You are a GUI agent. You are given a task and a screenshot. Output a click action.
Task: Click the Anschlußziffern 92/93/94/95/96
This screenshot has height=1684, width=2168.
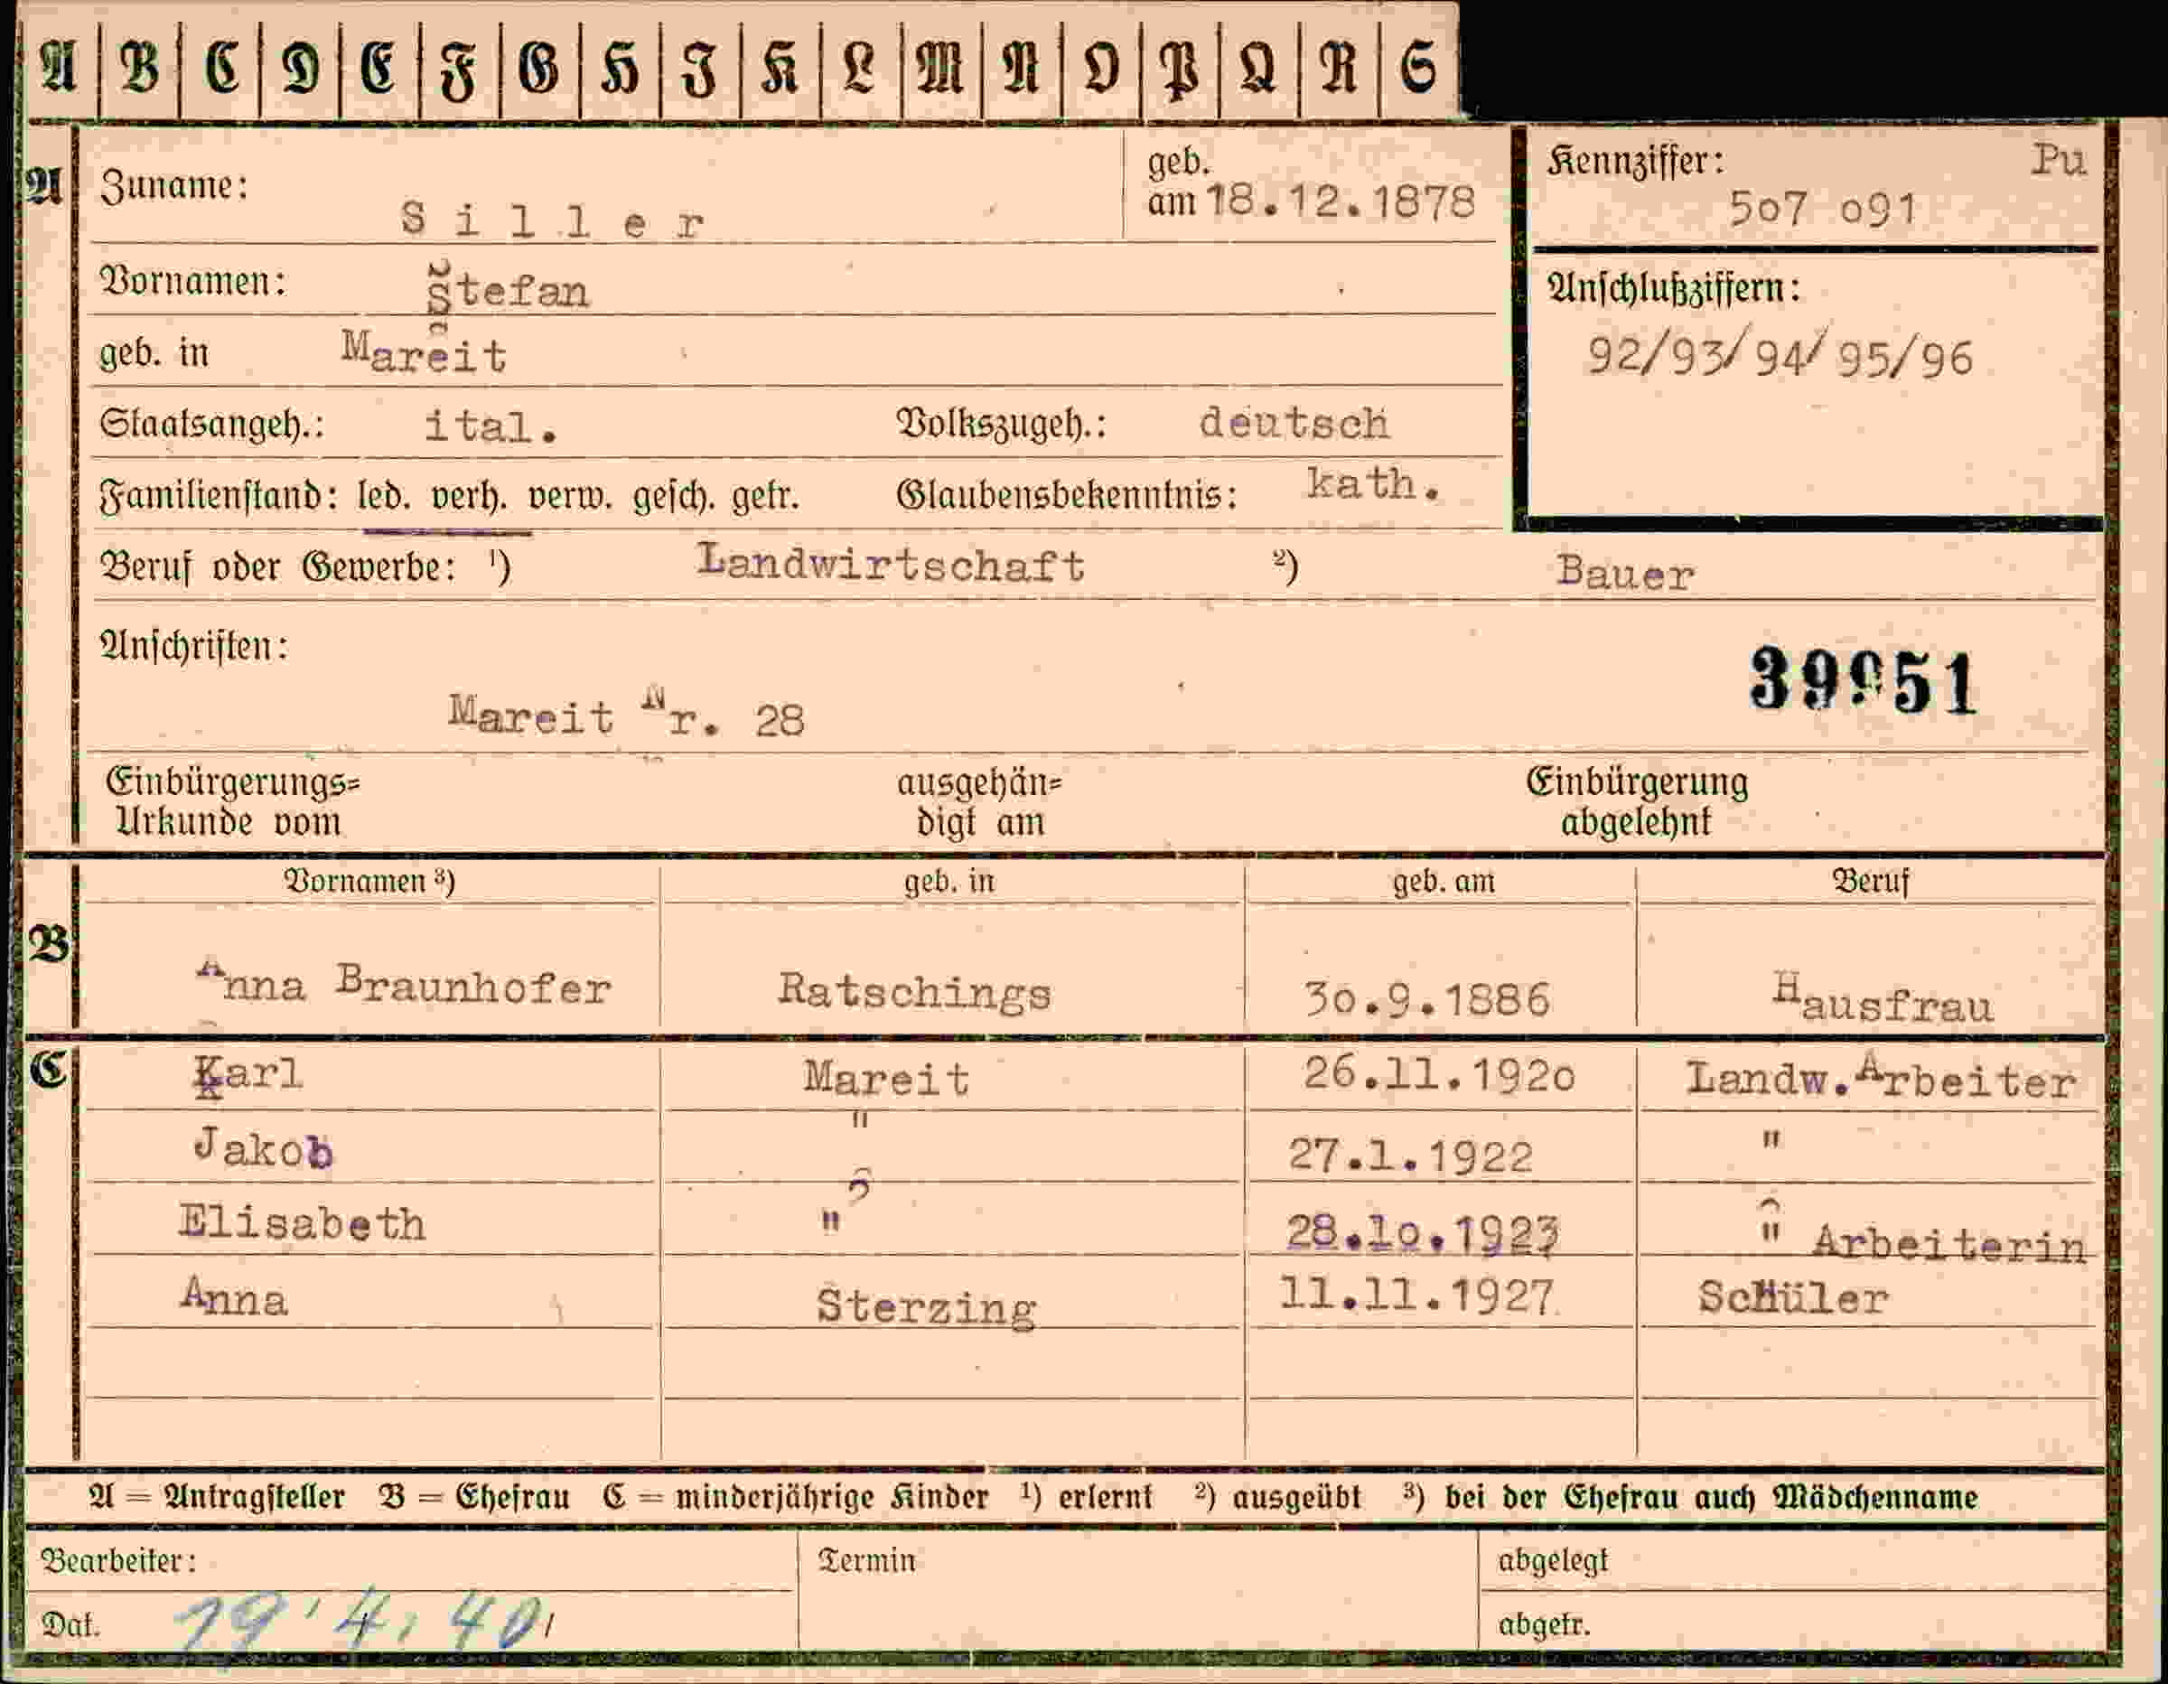1780,353
